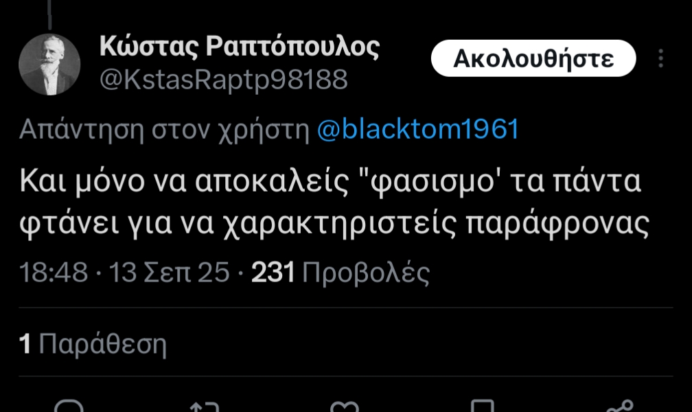Click the Ακολουθήστε follow button
Image resolution: width=692 pixels, height=412 pixels.
533,58
